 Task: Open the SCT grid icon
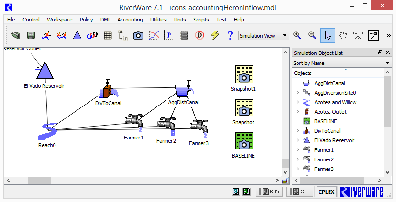click(x=108, y=35)
